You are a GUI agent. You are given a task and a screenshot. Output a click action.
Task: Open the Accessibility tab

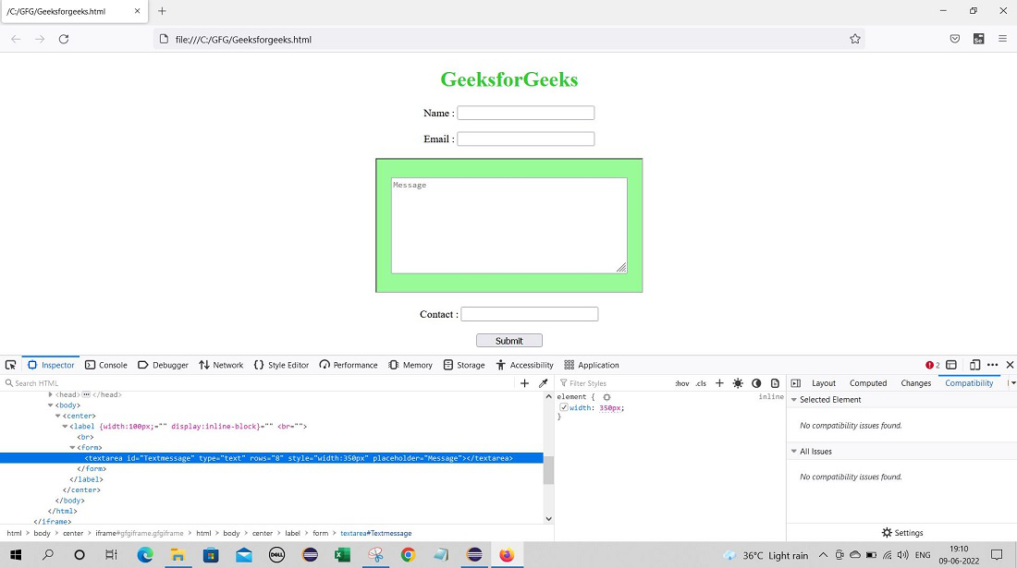tap(525, 366)
